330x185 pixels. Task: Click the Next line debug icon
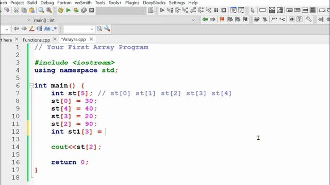pos(177,10)
